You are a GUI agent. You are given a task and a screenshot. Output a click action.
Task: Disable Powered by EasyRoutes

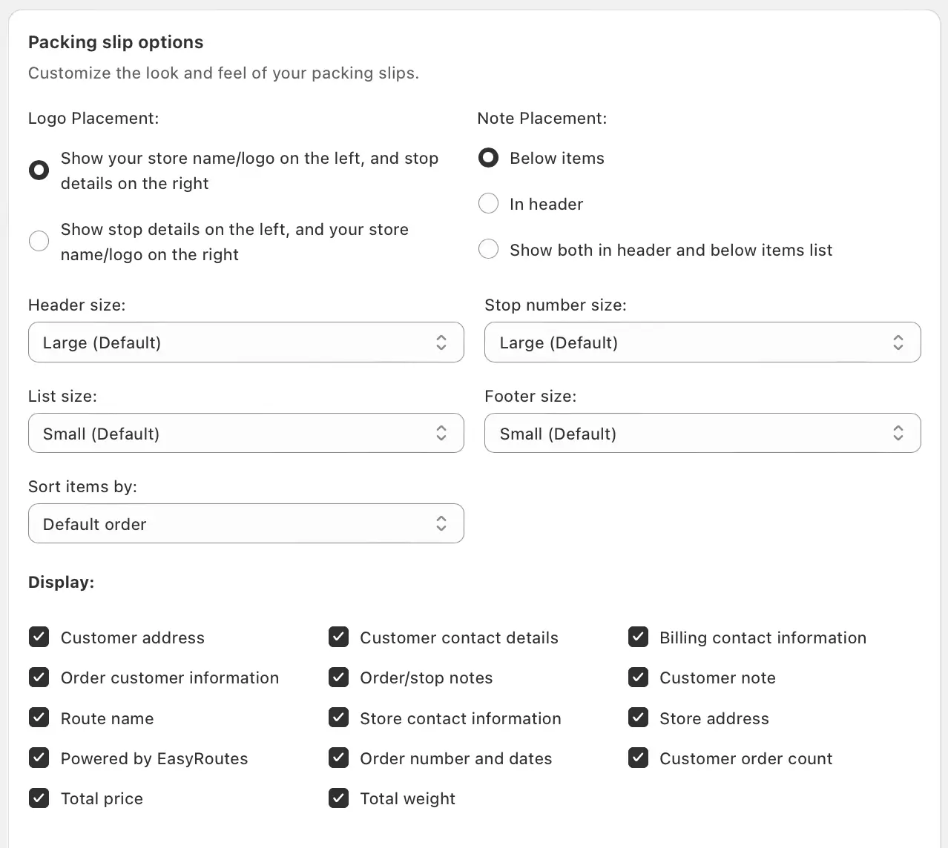tap(39, 758)
